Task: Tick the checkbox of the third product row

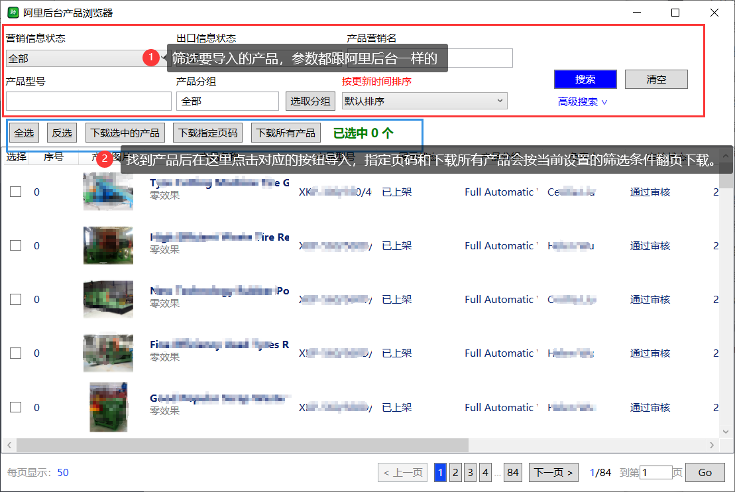Action: pos(15,299)
